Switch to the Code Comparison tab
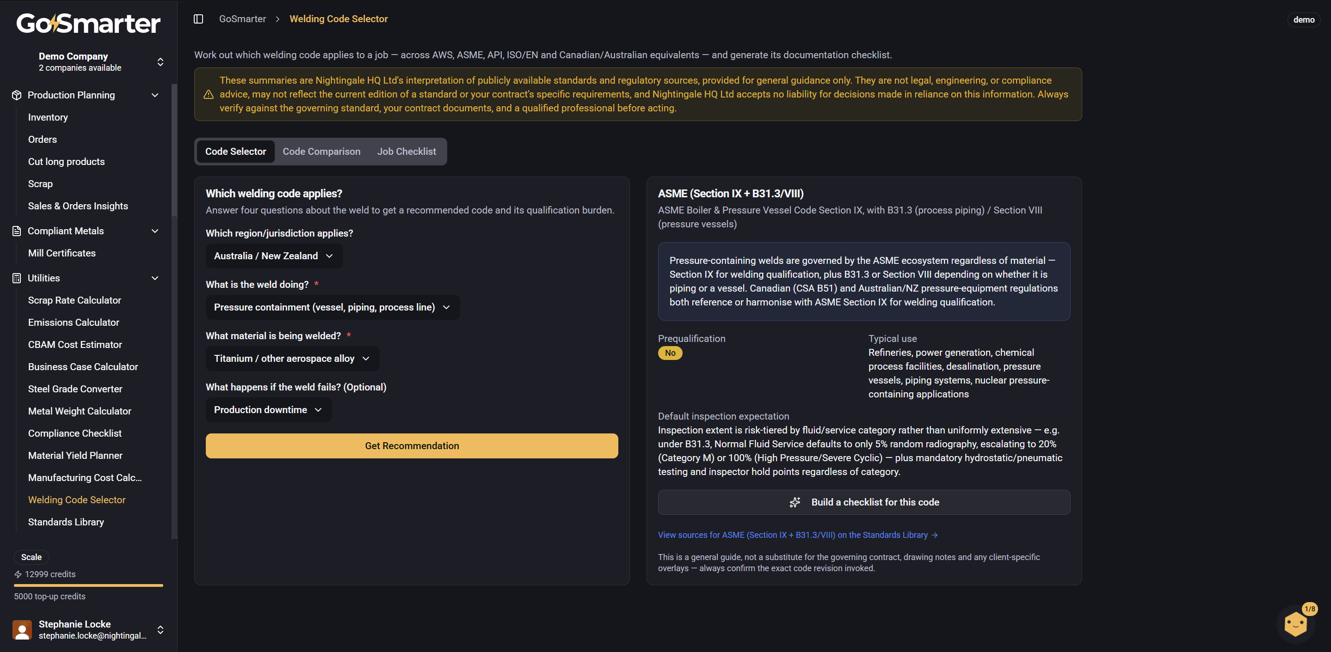The width and height of the screenshot is (1331, 652). tap(321, 151)
